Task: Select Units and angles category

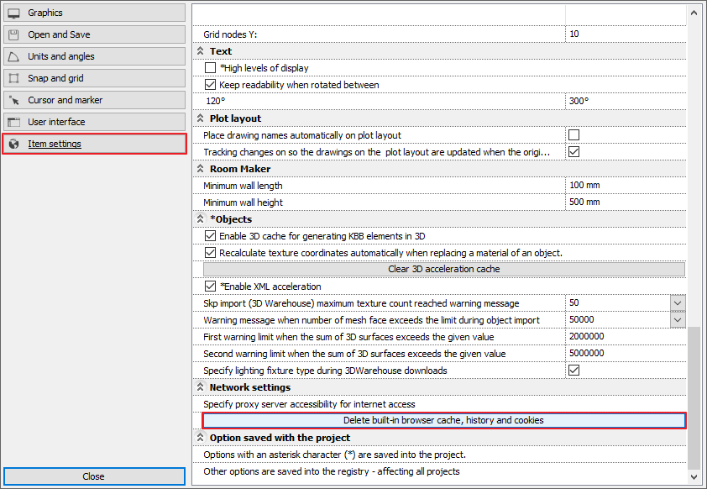Action: (94, 56)
